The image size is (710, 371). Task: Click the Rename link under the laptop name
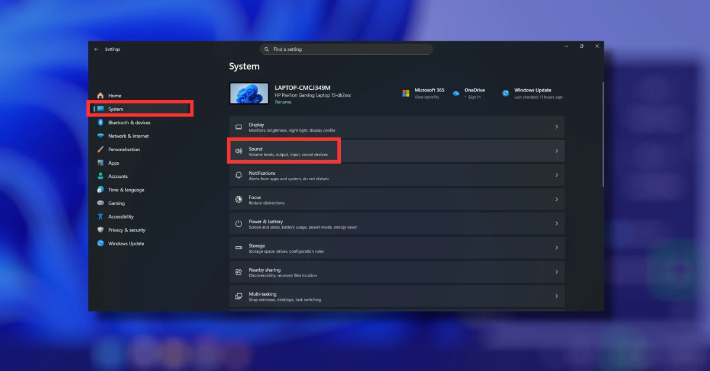(x=283, y=102)
